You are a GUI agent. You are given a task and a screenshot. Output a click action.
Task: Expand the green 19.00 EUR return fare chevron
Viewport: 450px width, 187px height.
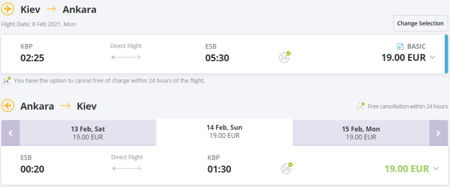(x=435, y=169)
